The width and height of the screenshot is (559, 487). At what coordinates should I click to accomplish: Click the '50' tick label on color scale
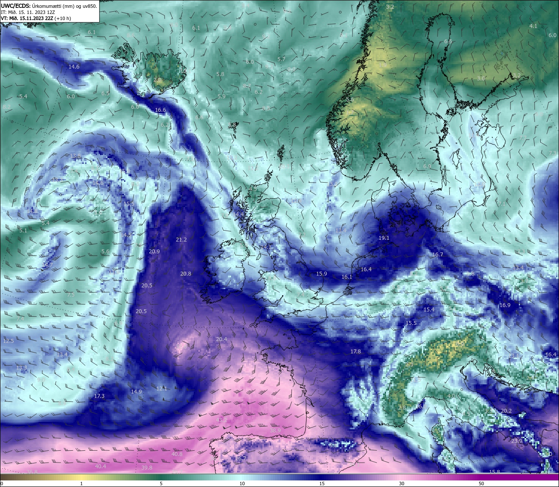(x=481, y=484)
